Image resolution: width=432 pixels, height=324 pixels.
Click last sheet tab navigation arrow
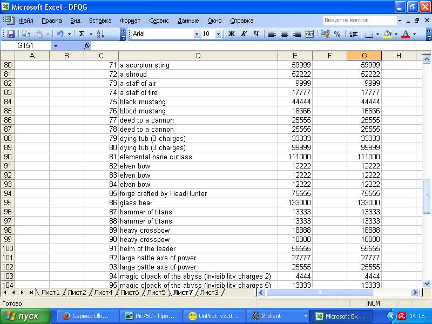31,292
